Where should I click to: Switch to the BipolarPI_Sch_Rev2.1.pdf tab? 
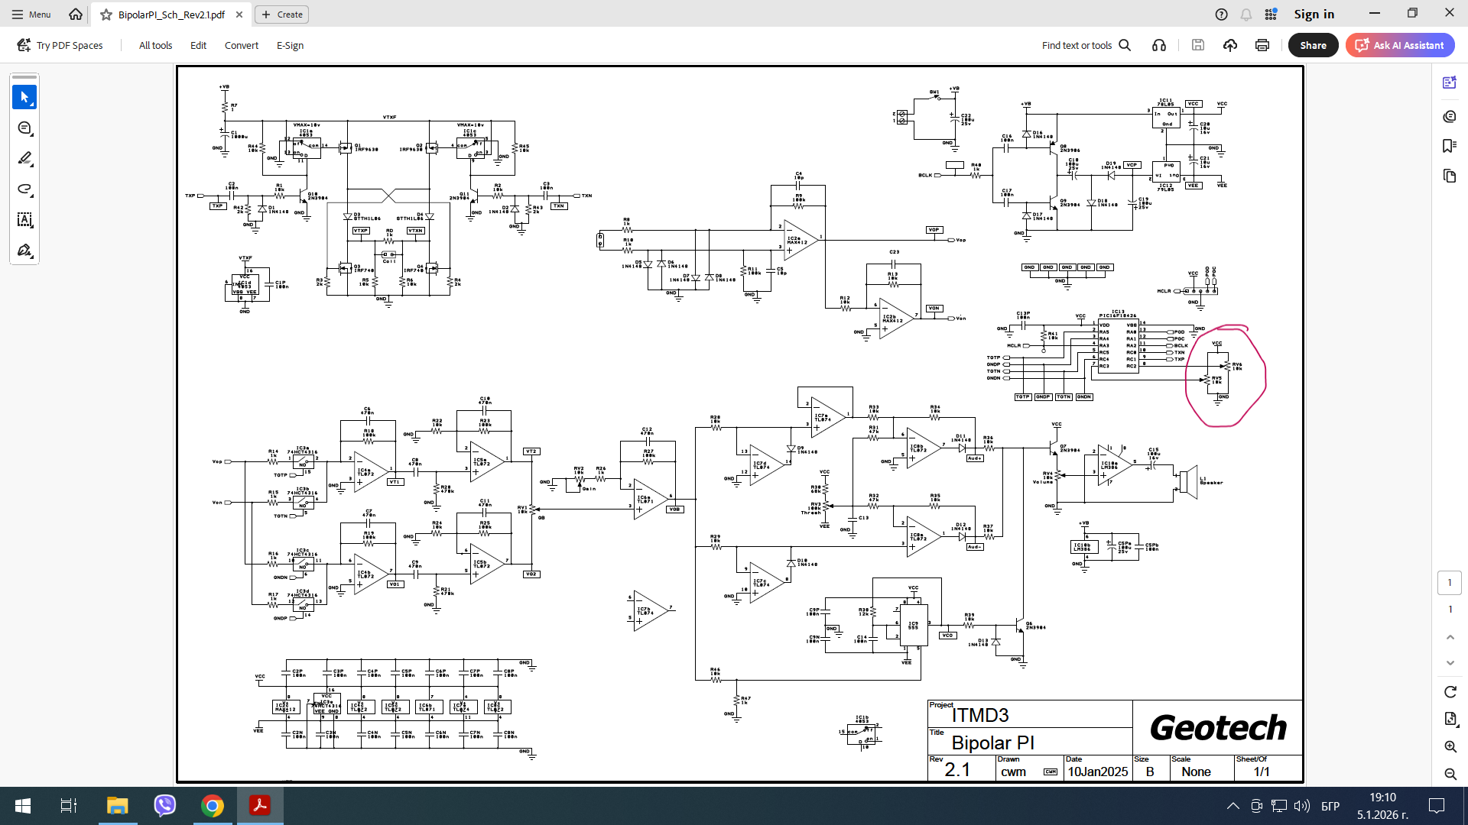(171, 15)
